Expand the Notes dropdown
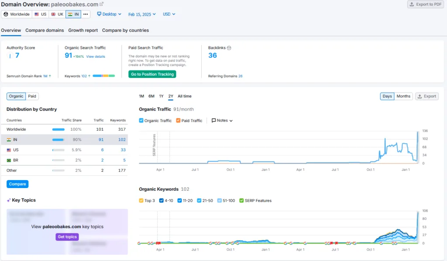Screen dimensions: 447x261 (x=222, y=121)
